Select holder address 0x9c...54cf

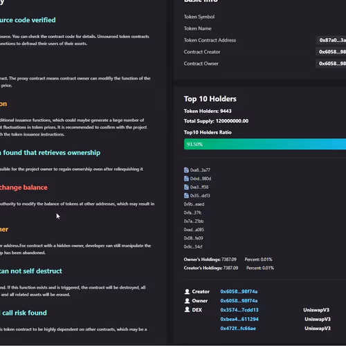[193, 246]
